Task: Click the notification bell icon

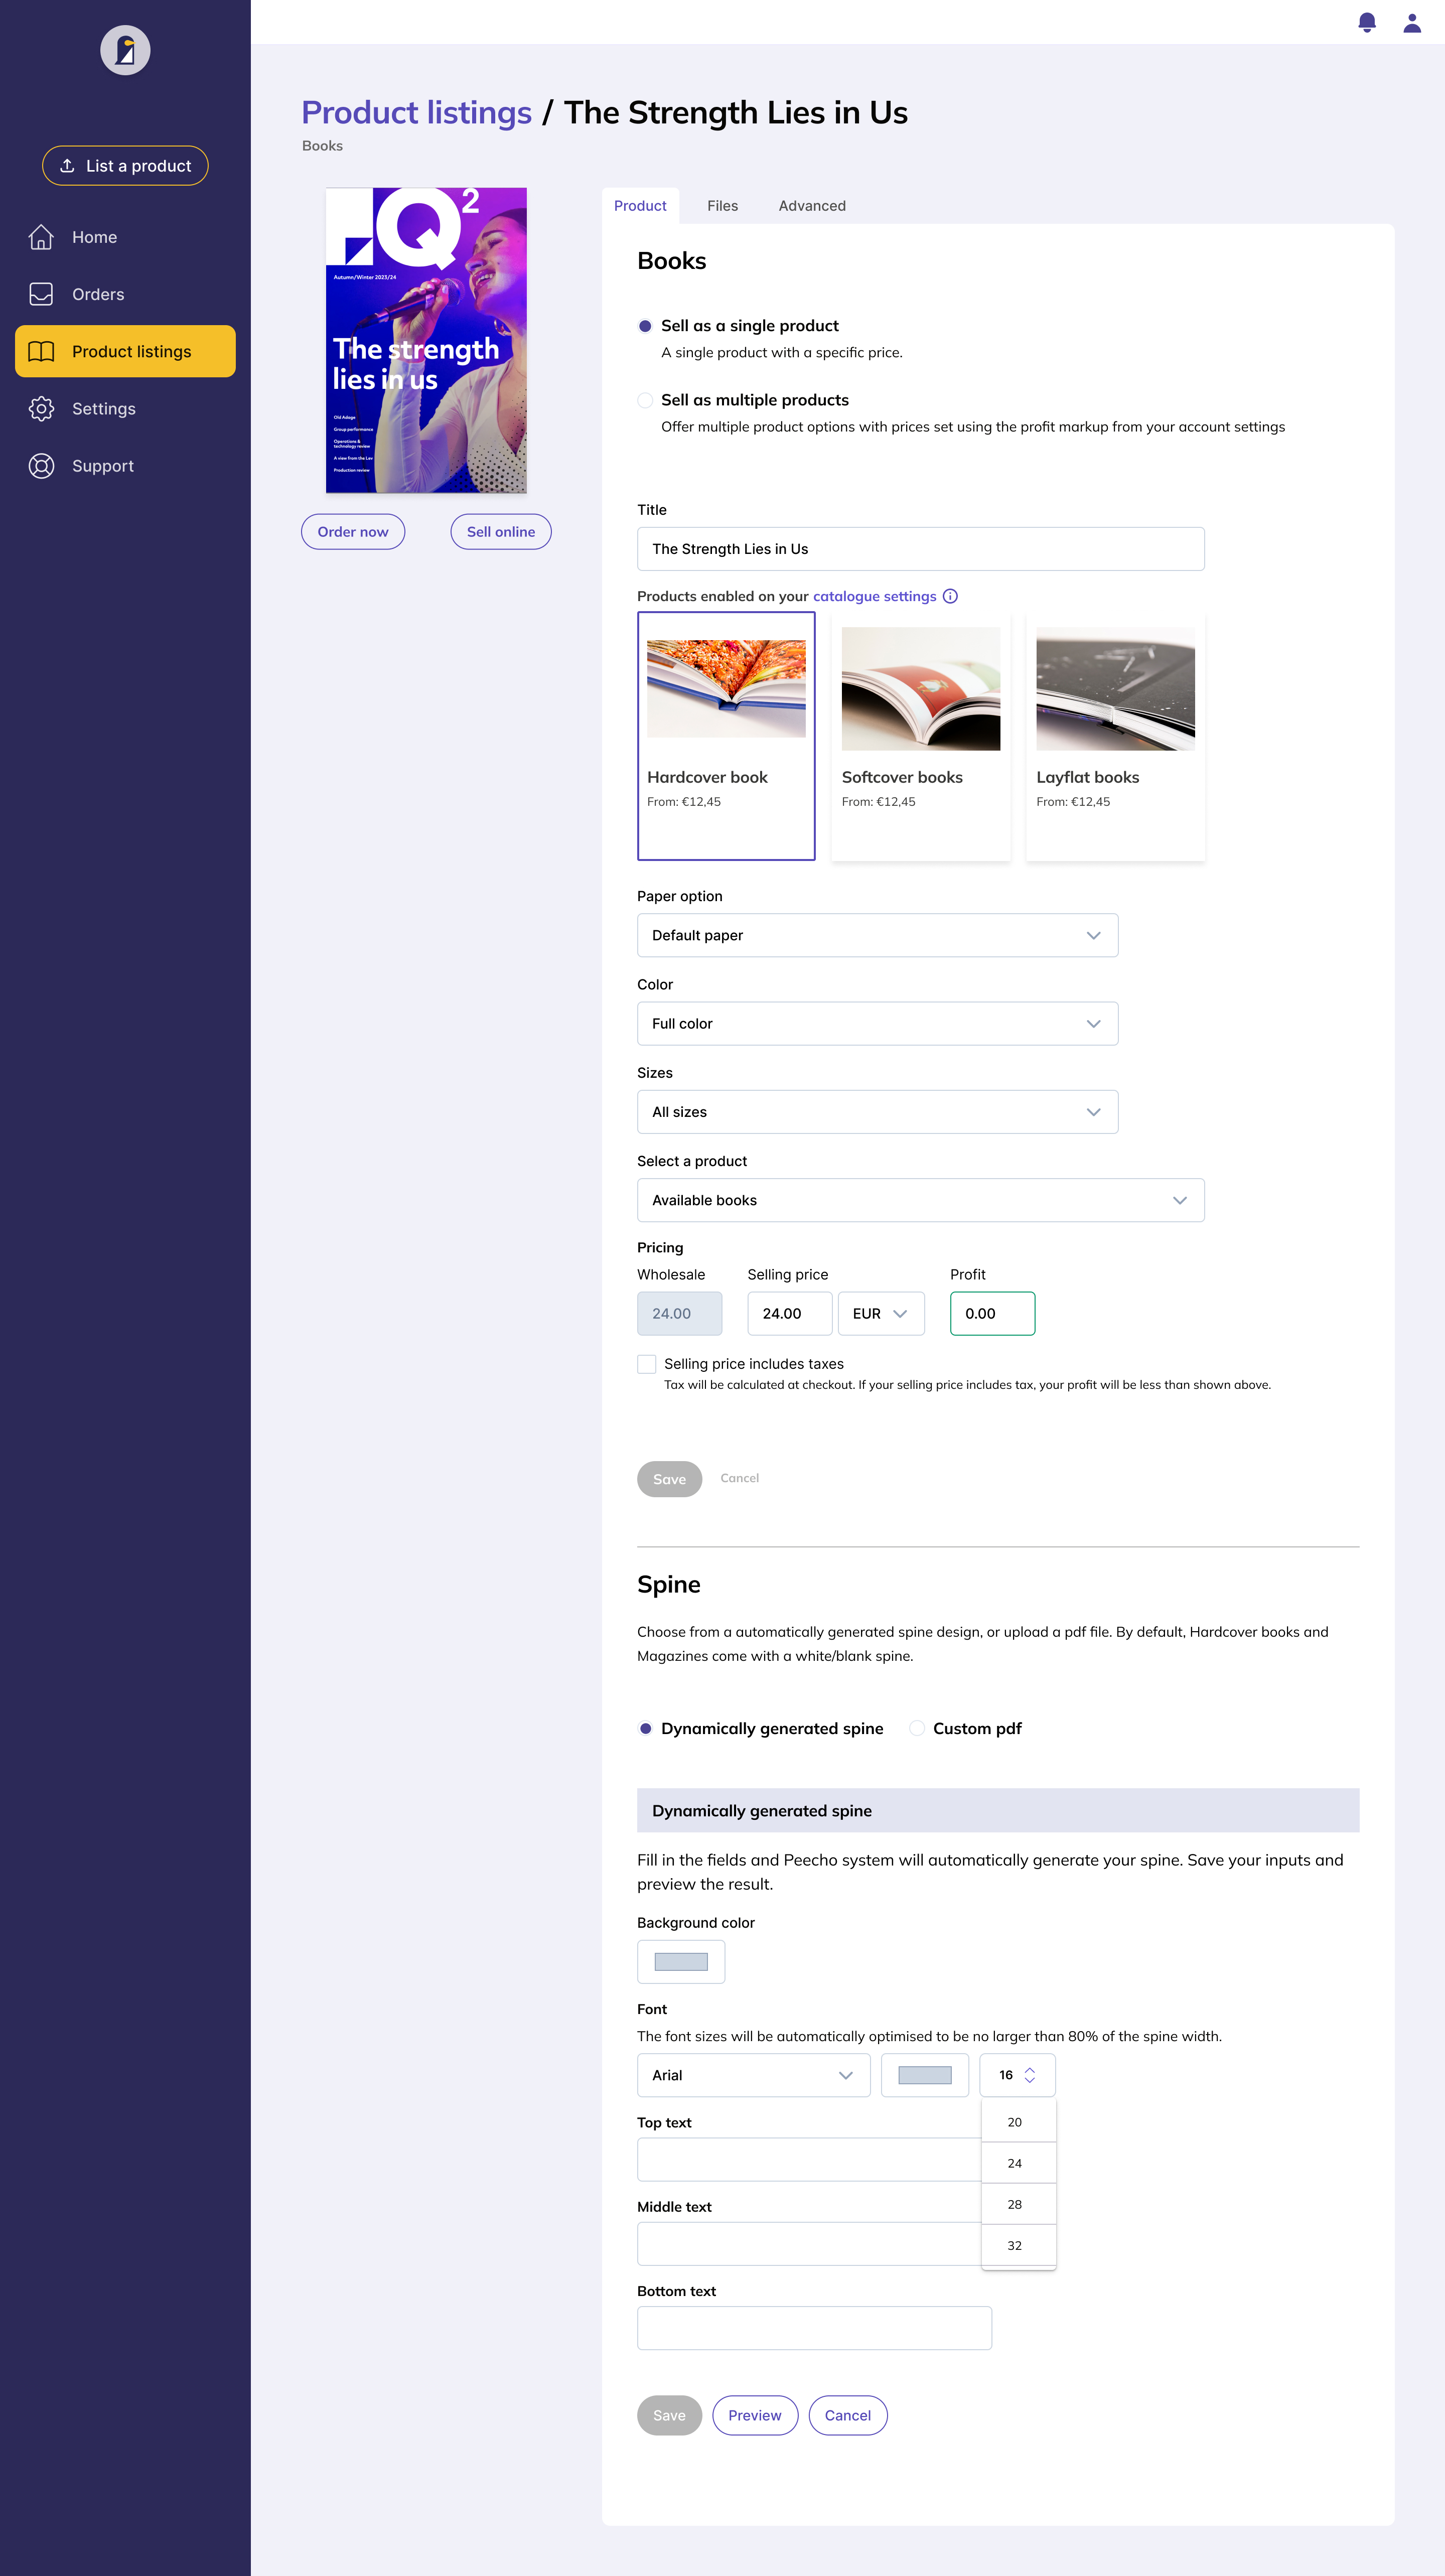Action: pos(1366,22)
